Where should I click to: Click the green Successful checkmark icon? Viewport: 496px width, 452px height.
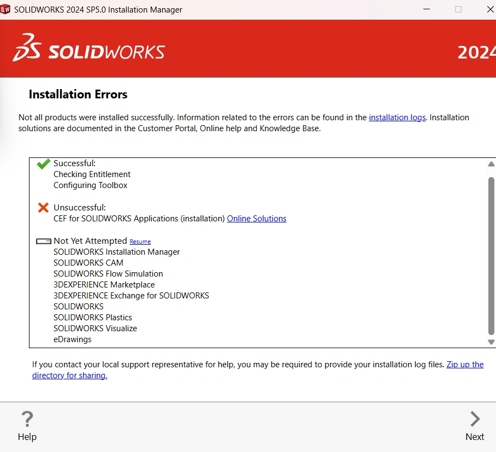click(43, 164)
